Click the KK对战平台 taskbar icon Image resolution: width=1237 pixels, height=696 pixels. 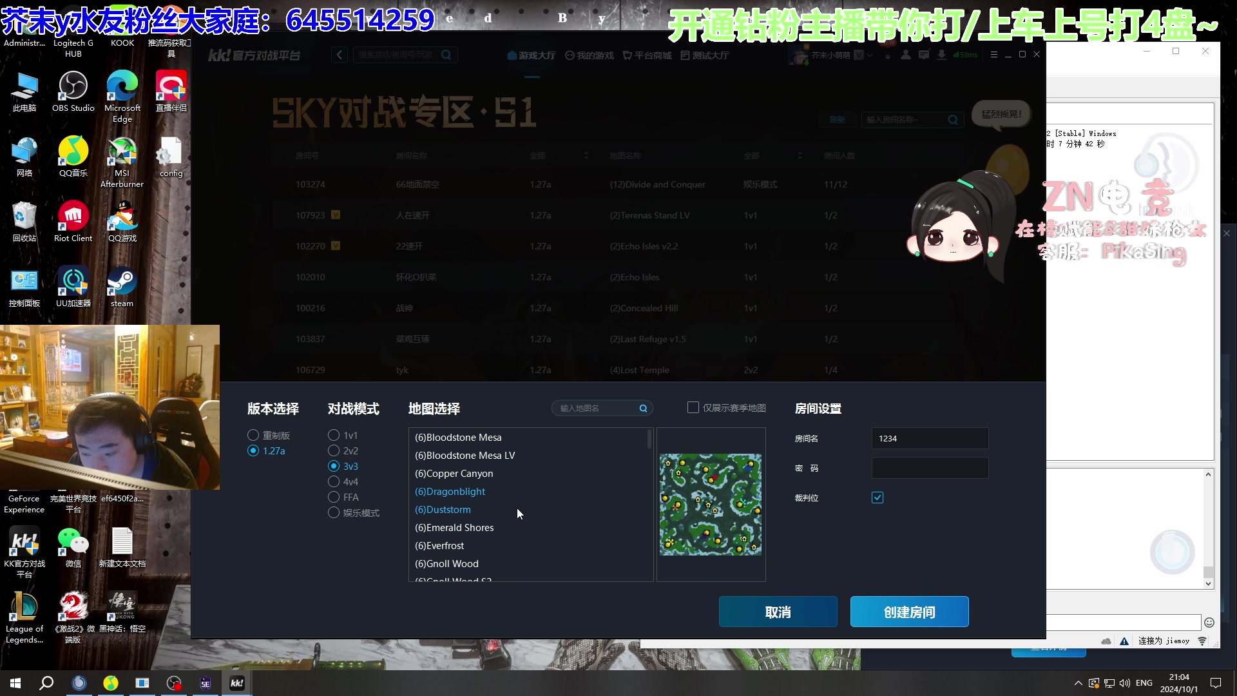pyautogui.click(x=238, y=682)
